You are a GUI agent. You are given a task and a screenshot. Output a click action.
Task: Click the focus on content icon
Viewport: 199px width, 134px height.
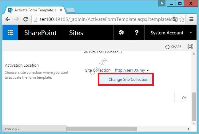tap(190, 47)
